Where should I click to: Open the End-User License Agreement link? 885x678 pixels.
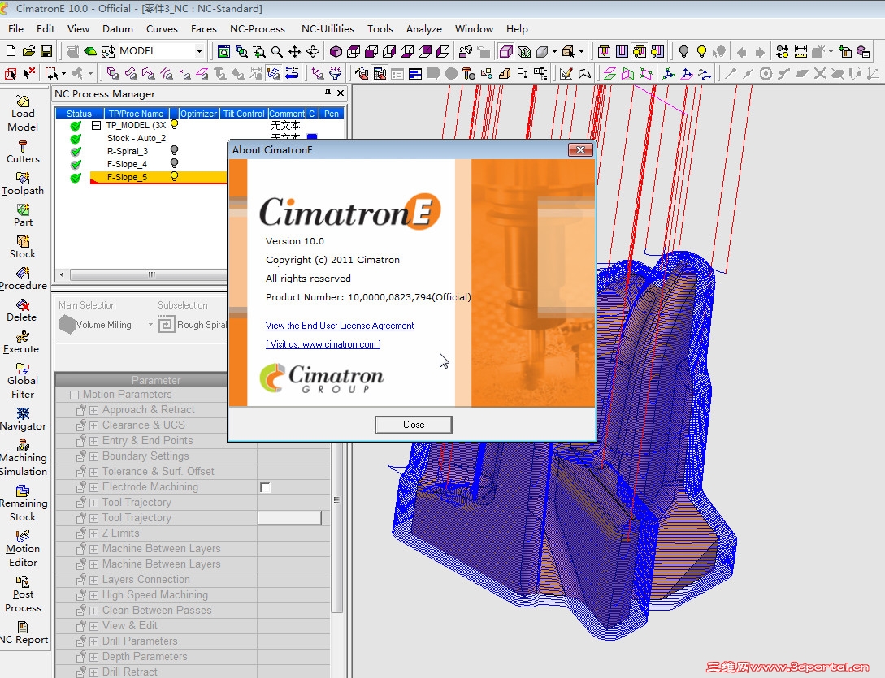(x=339, y=326)
